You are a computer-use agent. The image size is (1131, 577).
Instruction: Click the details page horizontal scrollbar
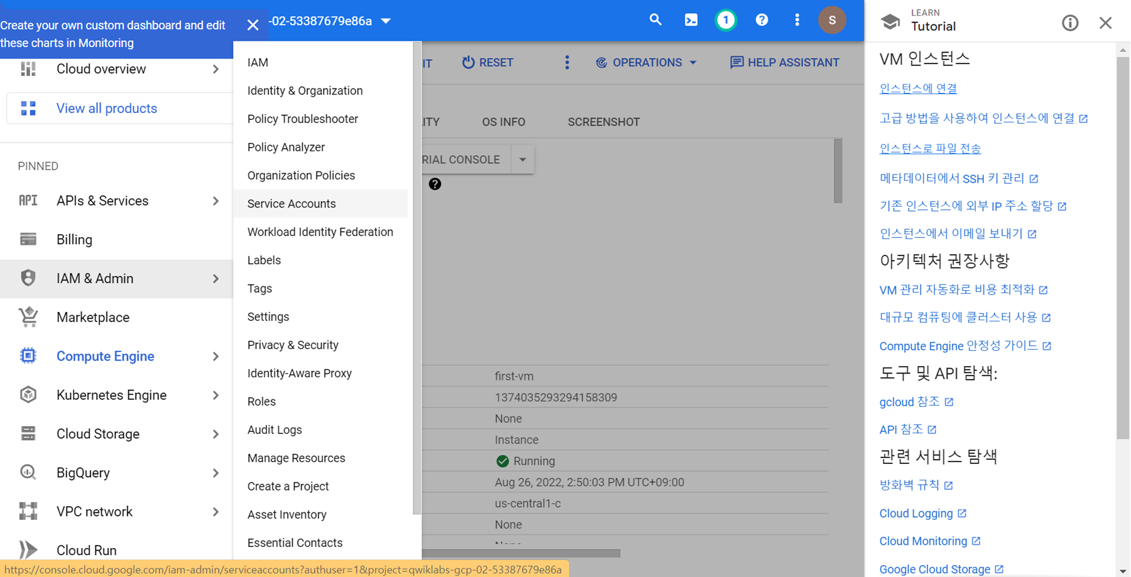[521, 553]
